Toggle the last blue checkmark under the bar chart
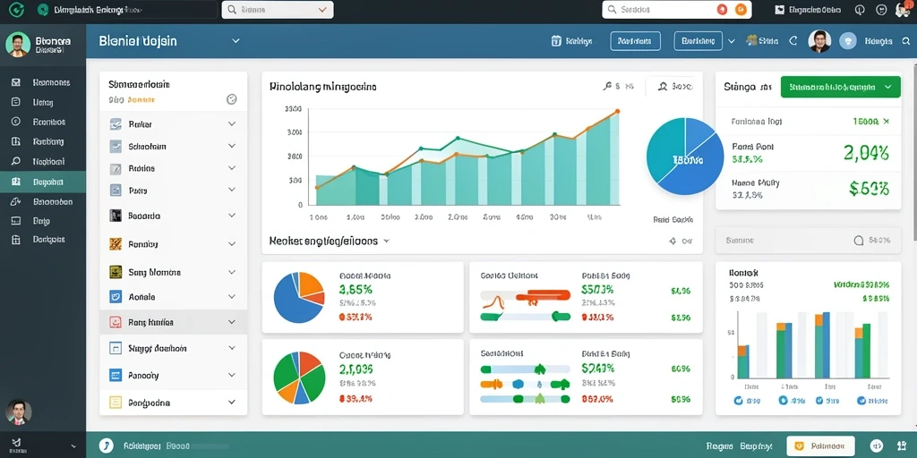 861,401
